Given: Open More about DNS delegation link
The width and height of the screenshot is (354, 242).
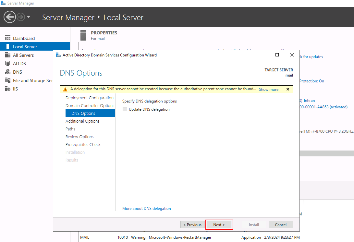Looking at the screenshot, I should (x=147, y=209).
